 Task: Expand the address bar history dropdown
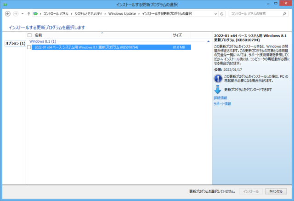[x=215, y=14]
